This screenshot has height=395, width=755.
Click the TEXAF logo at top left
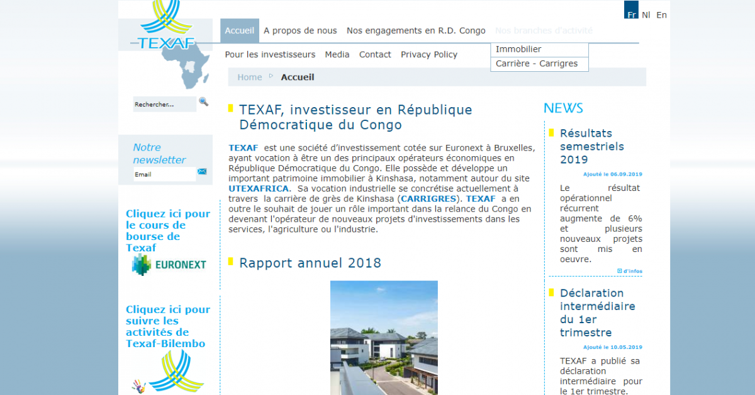click(167, 25)
